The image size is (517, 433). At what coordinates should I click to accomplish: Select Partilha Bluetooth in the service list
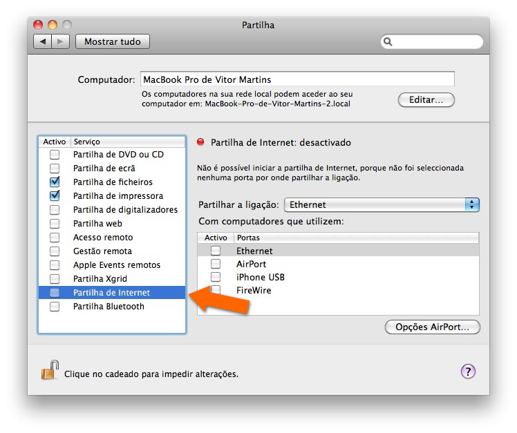pyautogui.click(x=109, y=307)
